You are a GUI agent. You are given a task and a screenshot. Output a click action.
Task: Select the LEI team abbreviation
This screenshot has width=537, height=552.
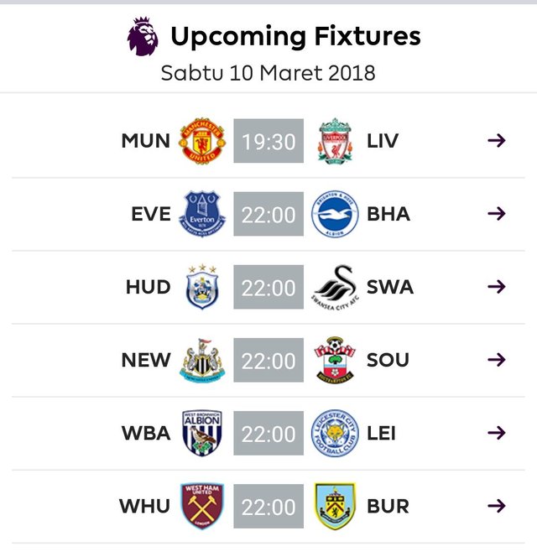click(x=381, y=433)
